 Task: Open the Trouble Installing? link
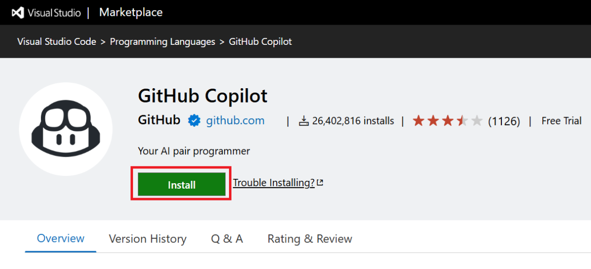(x=273, y=183)
